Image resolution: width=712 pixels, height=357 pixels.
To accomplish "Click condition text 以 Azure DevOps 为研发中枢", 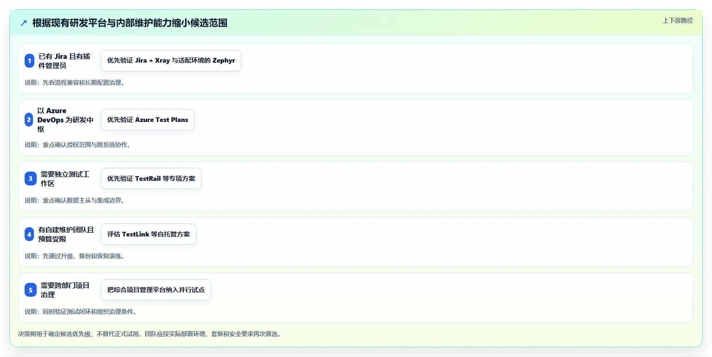I will click(65, 120).
